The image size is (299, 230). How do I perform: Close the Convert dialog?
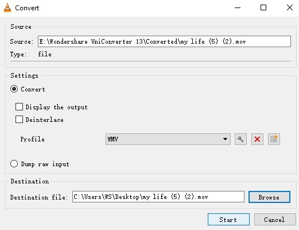pyautogui.click(x=290, y=7)
